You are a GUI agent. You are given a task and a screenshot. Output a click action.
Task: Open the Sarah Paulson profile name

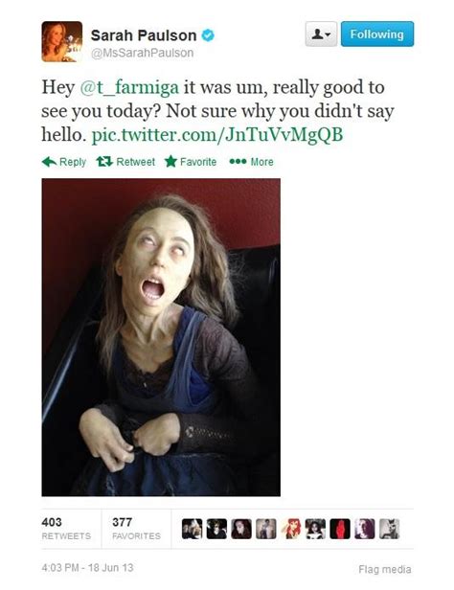[x=144, y=35]
